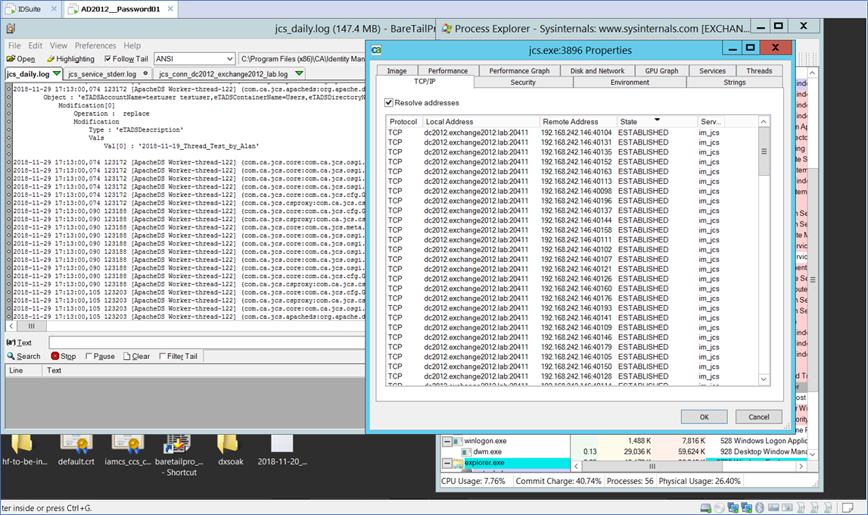868x515 pixels.
Task: Click the winlogon.exe process icon
Action: click(x=458, y=442)
